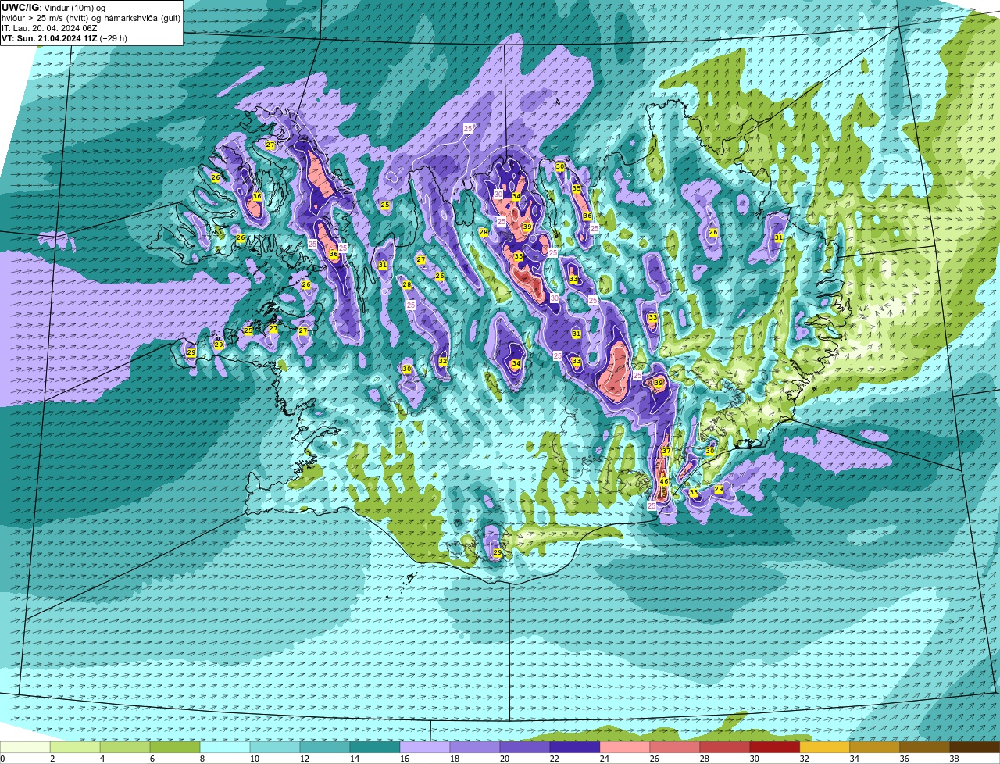This screenshot has width=1000, height=764.
Task: Click the '38' tick label on color scale
Action: [x=955, y=759]
